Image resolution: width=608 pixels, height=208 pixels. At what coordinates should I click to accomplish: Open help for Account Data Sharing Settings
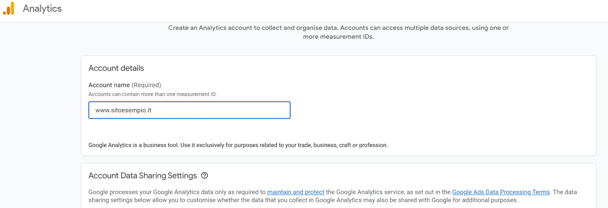pyautogui.click(x=205, y=175)
